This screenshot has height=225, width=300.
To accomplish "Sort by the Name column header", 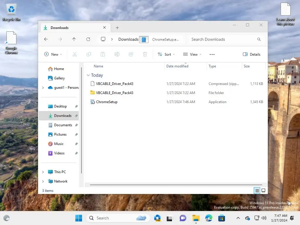I will [98, 66].
